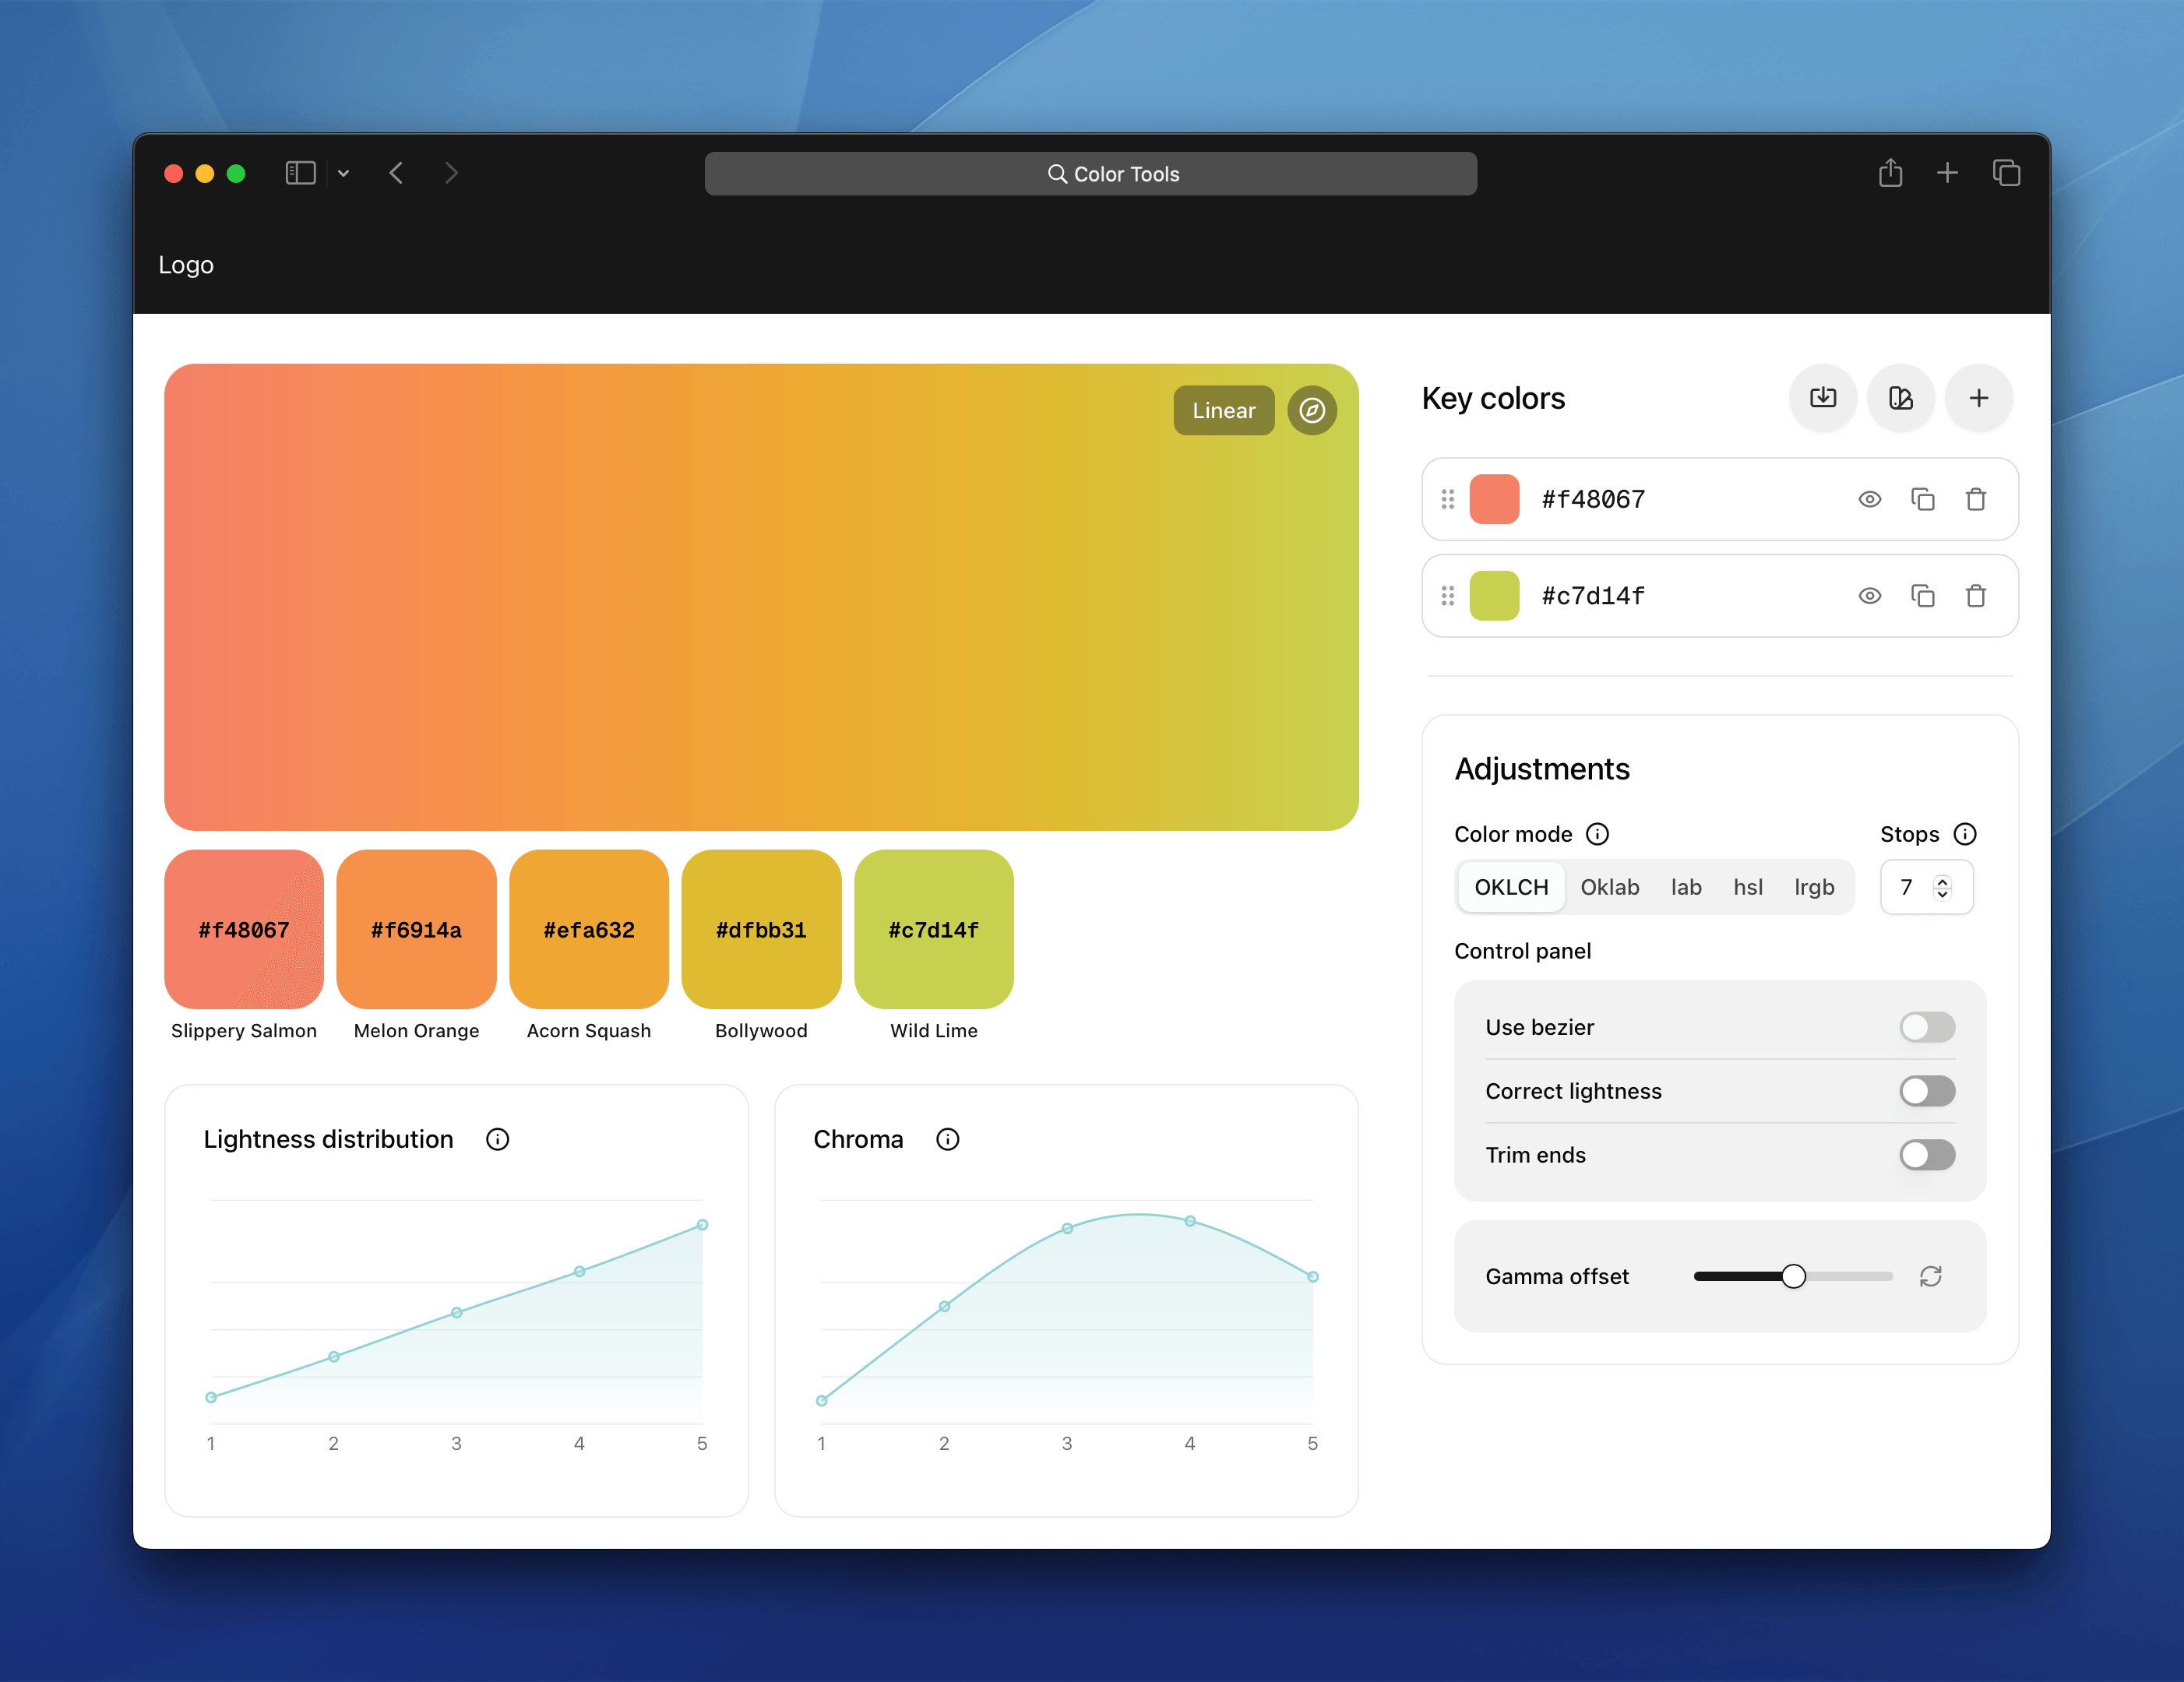Open the Linear gradient mode selector
Screen dimensions: 2184x1682
[1224, 410]
